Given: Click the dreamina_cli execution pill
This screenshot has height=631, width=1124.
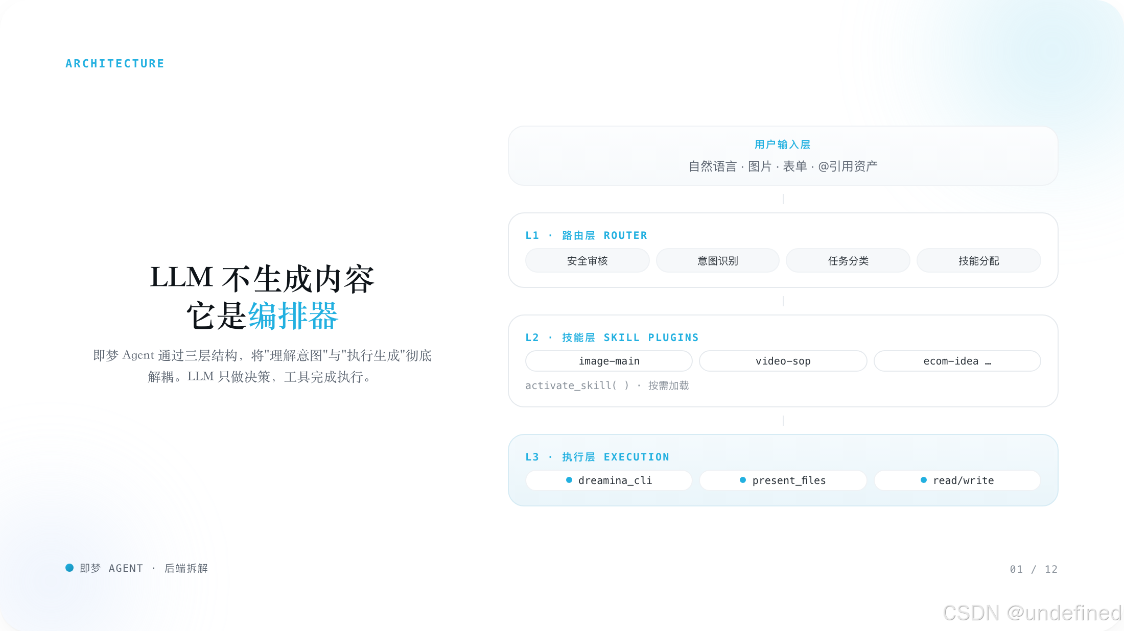Looking at the screenshot, I should [609, 480].
